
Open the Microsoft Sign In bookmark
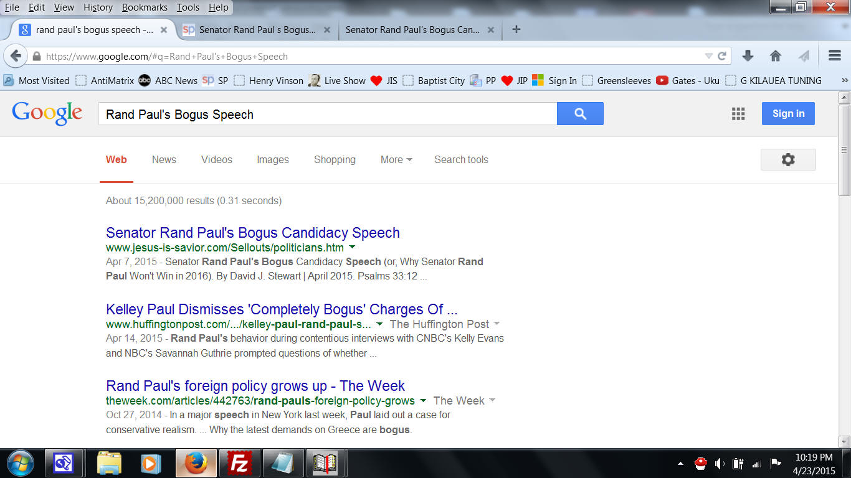554,80
